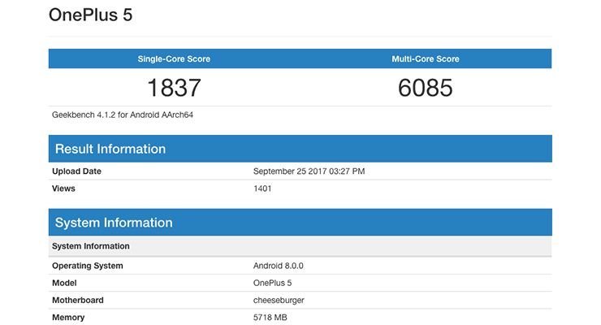Select the Views row label
The image size is (601, 325).
click(x=63, y=188)
